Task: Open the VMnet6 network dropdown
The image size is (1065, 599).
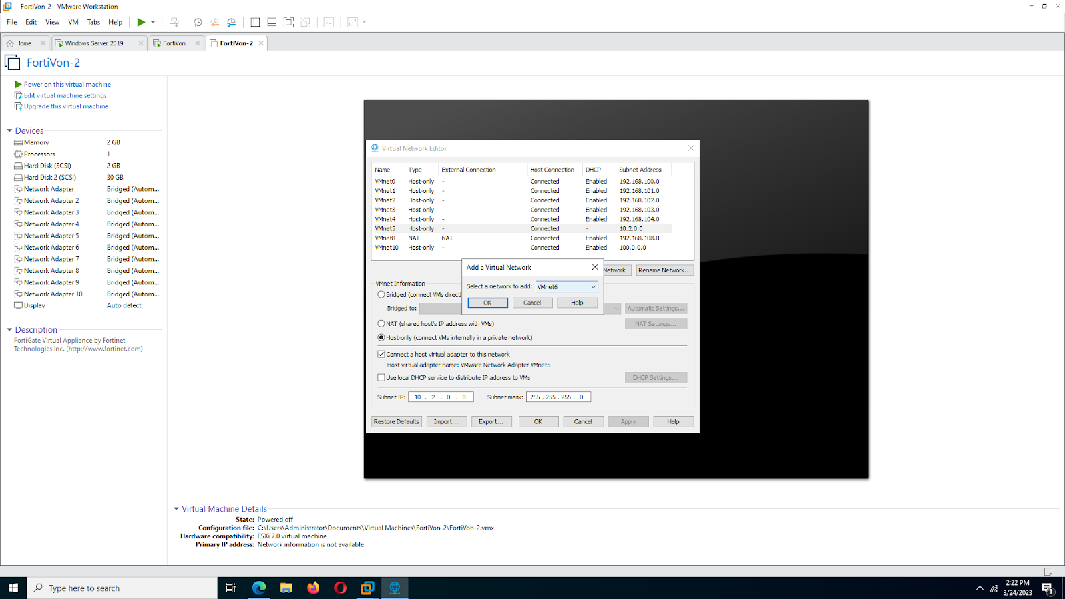Action: [567, 287]
